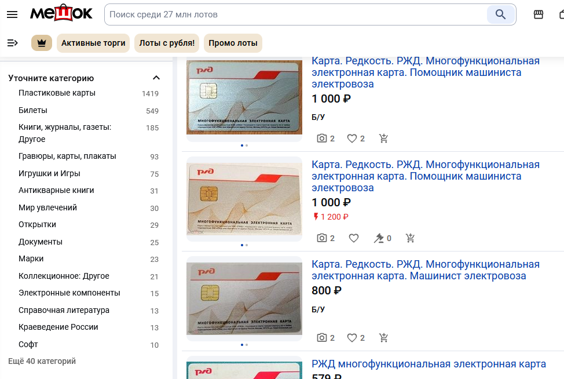The height and width of the screenshot is (379, 564).
Task: Select the crown premium lots chip
Action: [42, 43]
